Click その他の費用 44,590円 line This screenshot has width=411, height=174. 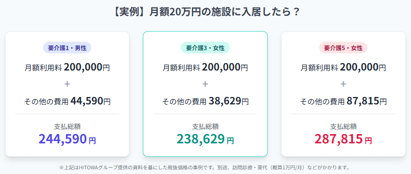click(67, 101)
